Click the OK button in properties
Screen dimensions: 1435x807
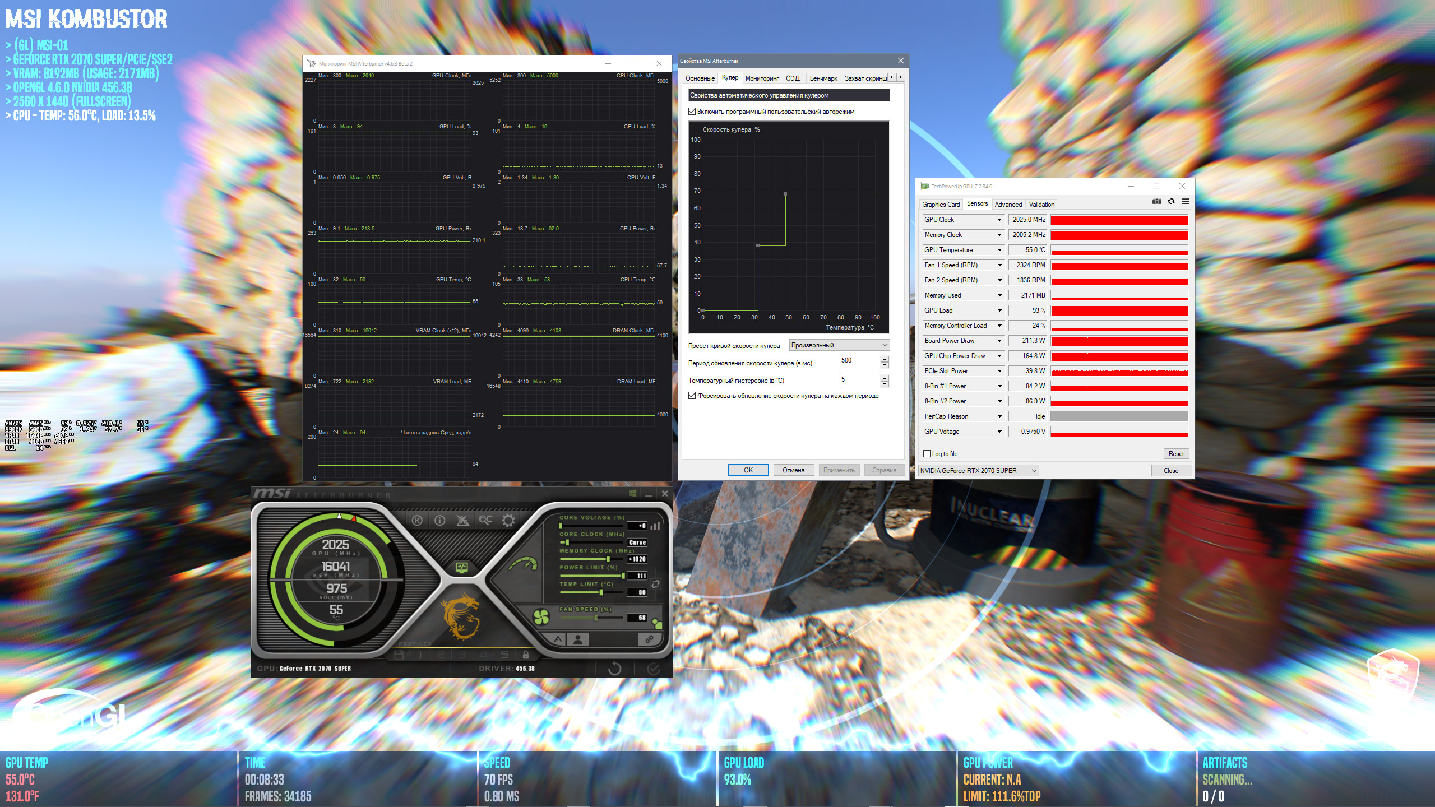click(748, 470)
